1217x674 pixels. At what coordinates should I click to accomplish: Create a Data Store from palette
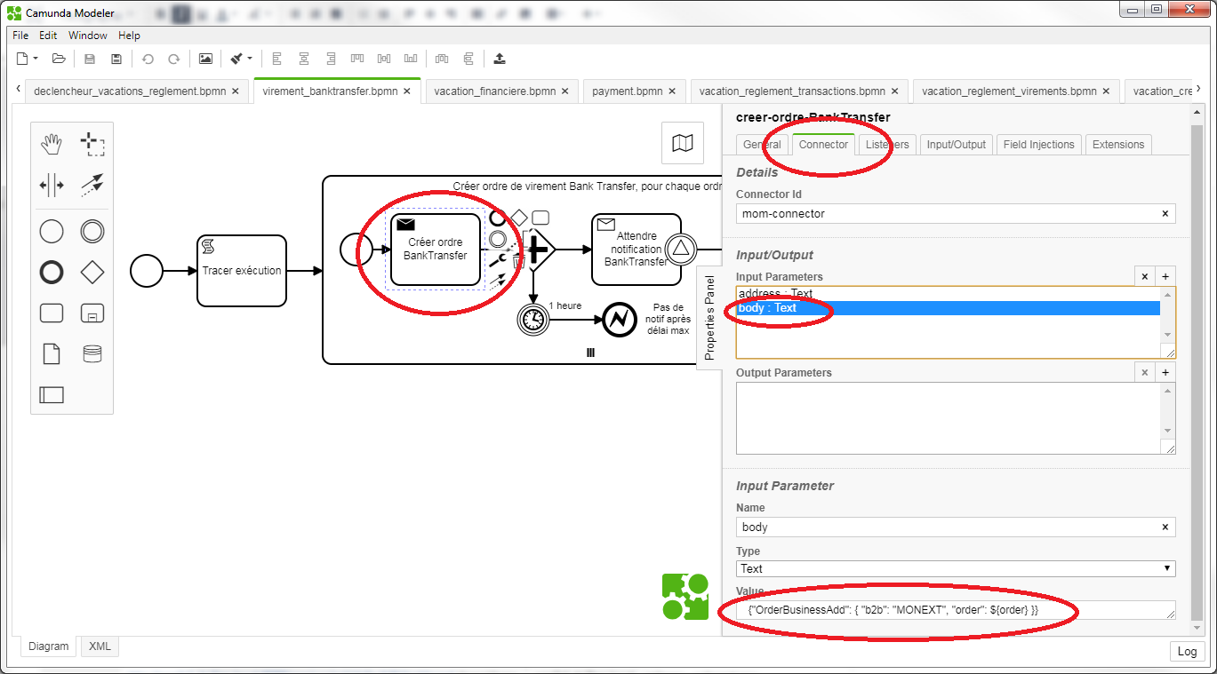point(92,353)
